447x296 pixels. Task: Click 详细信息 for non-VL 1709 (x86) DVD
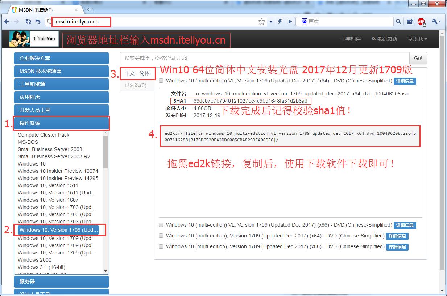pos(397,247)
